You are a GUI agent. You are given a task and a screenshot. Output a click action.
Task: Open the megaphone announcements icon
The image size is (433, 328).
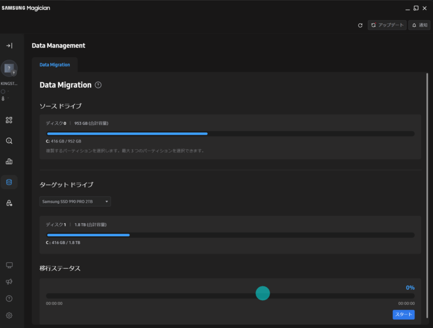coord(9,281)
